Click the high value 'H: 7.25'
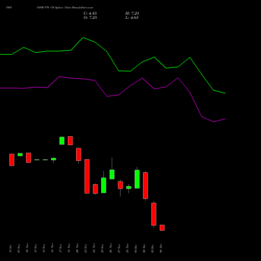Viewport: 261px width, 261px height. pyautogui.click(x=132, y=14)
